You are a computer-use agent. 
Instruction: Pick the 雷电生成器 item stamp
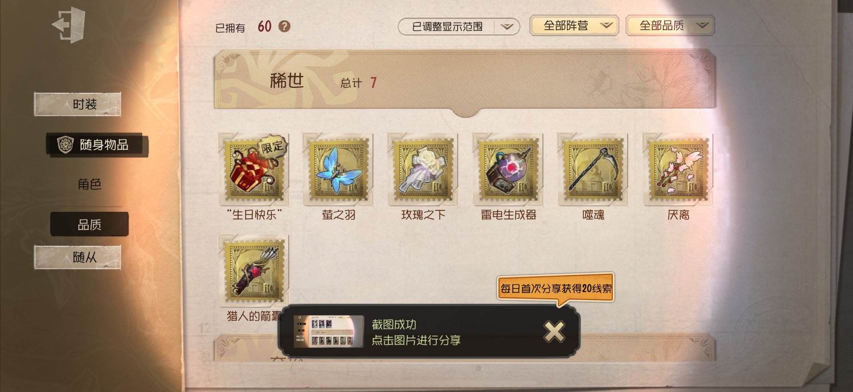pyautogui.click(x=508, y=169)
